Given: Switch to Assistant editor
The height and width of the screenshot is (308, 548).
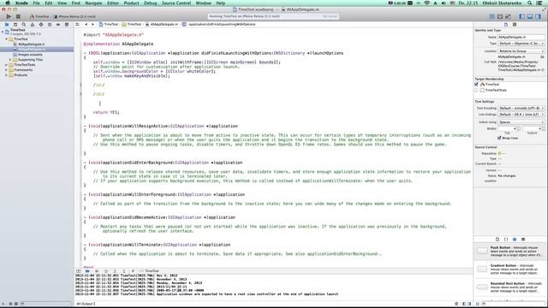Looking at the screenshot, I should [x=500, y=16].
